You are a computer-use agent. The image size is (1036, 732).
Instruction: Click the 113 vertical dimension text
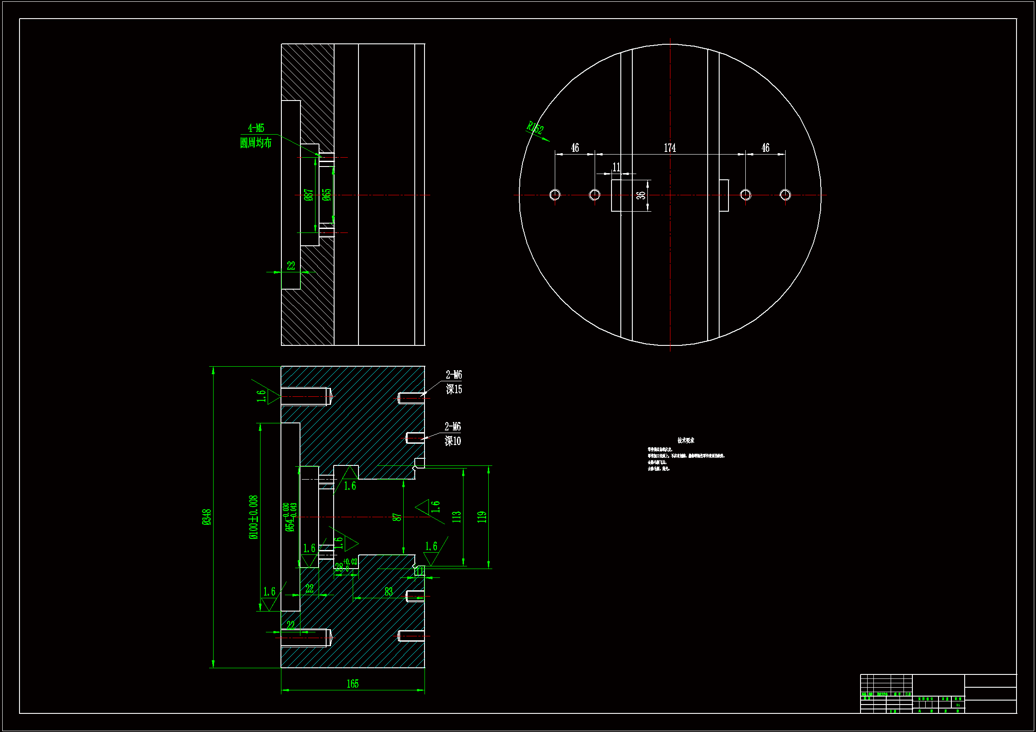click(457, 517)
